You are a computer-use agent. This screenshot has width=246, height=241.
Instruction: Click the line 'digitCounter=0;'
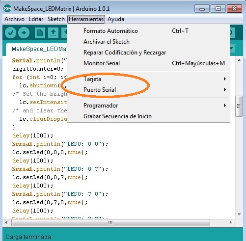[x=38, y=69]
